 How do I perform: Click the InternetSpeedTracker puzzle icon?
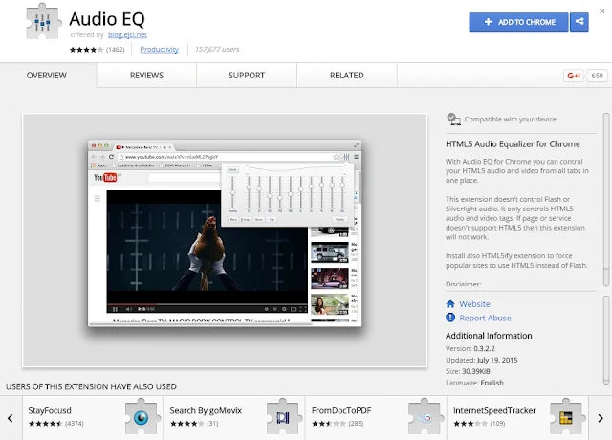tap(568, 417)
